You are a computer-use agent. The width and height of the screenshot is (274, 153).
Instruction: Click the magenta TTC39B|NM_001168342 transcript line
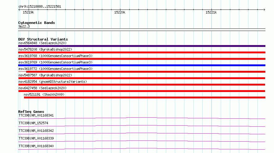click(142, 133)
